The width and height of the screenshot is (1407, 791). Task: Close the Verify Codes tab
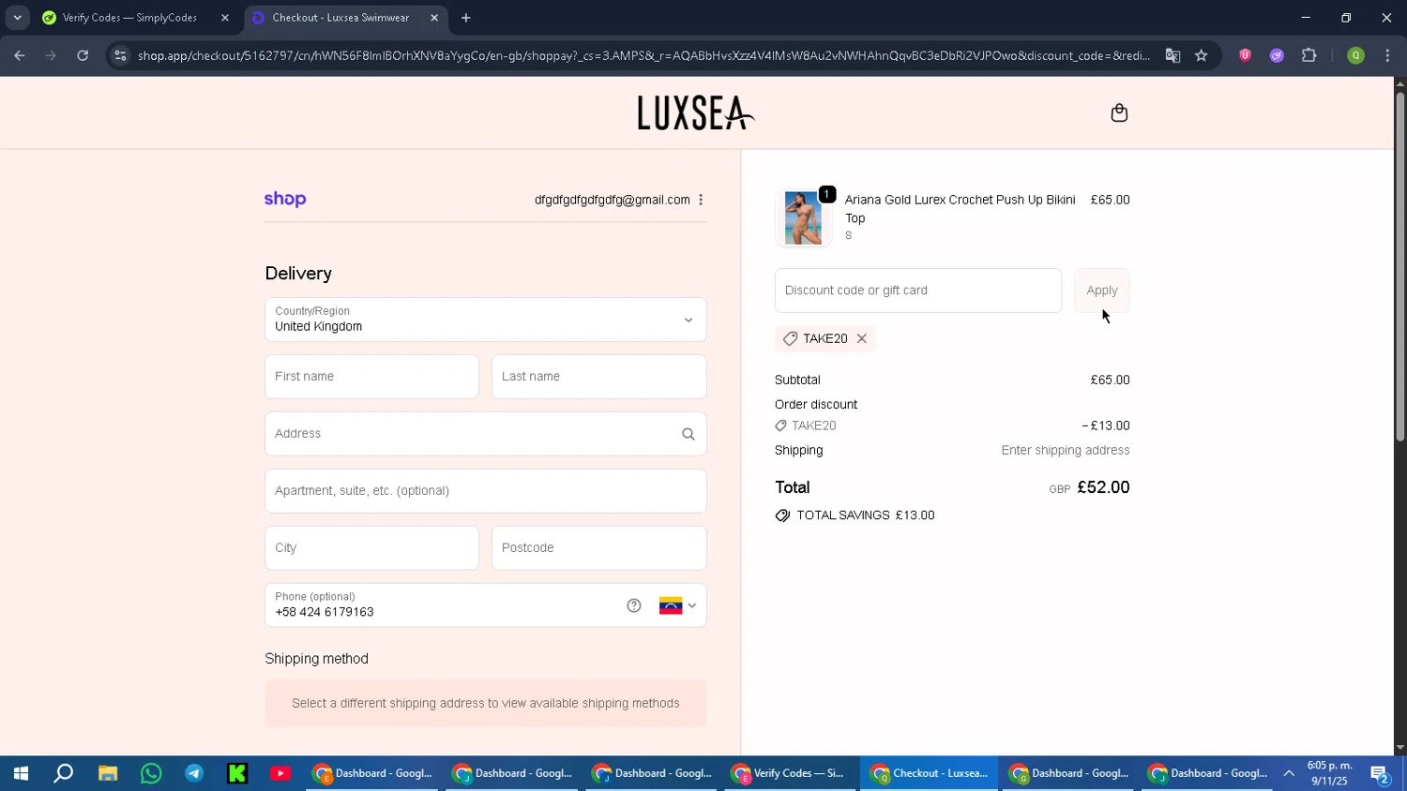pos(225,18)
